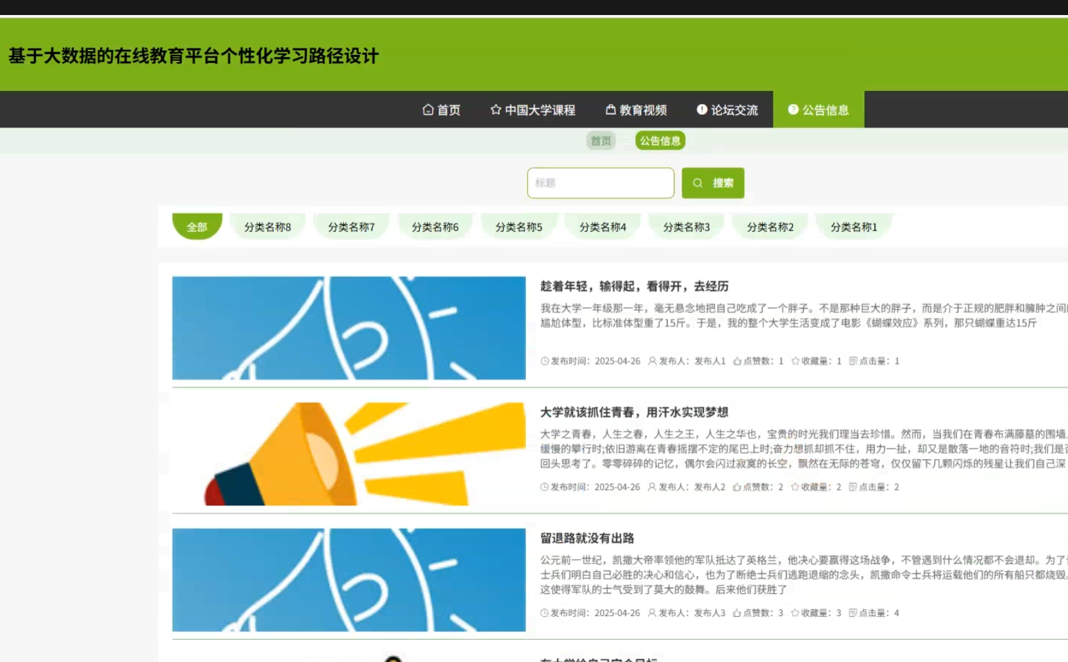Open article 大学就该抓住青春，用汗水实现梦想
Viewport: 1068px width, 662px height.
(x=635, y=412)
